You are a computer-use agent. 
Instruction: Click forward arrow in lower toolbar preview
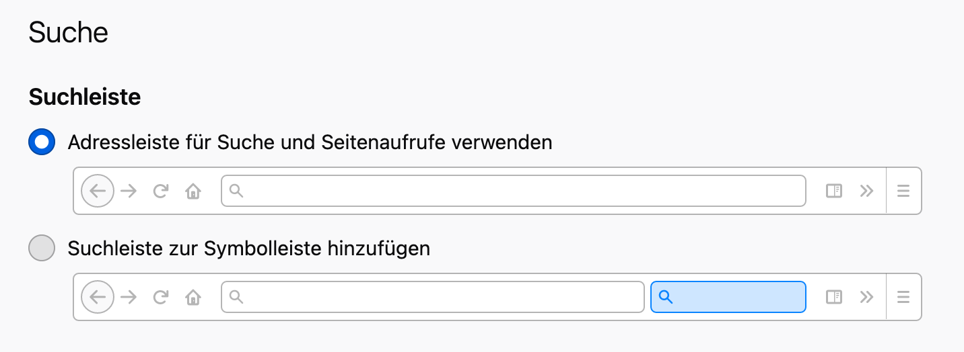point(129,297)
